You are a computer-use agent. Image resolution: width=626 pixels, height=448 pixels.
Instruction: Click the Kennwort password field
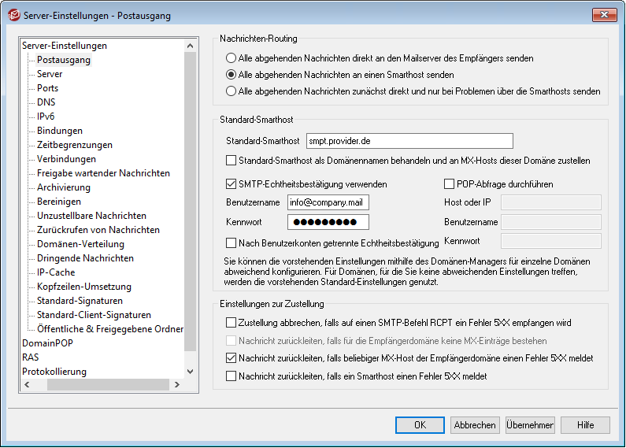point(328,223)
